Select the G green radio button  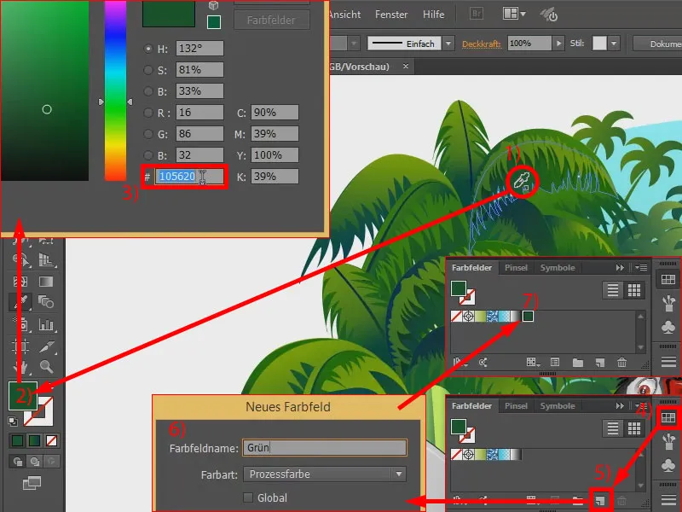148,134
